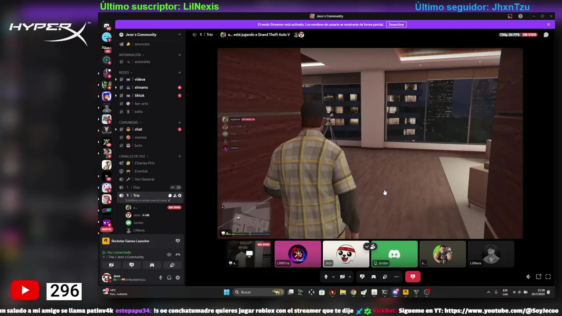Enter fullscreen for the stream
This screenshot has height=316, width=562.
548,276
